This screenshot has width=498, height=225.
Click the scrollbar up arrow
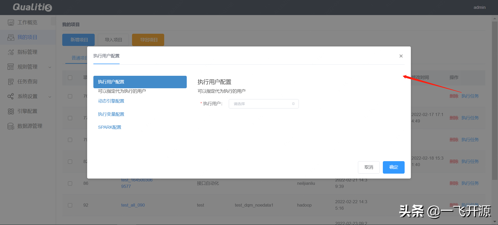click(495, 18)
